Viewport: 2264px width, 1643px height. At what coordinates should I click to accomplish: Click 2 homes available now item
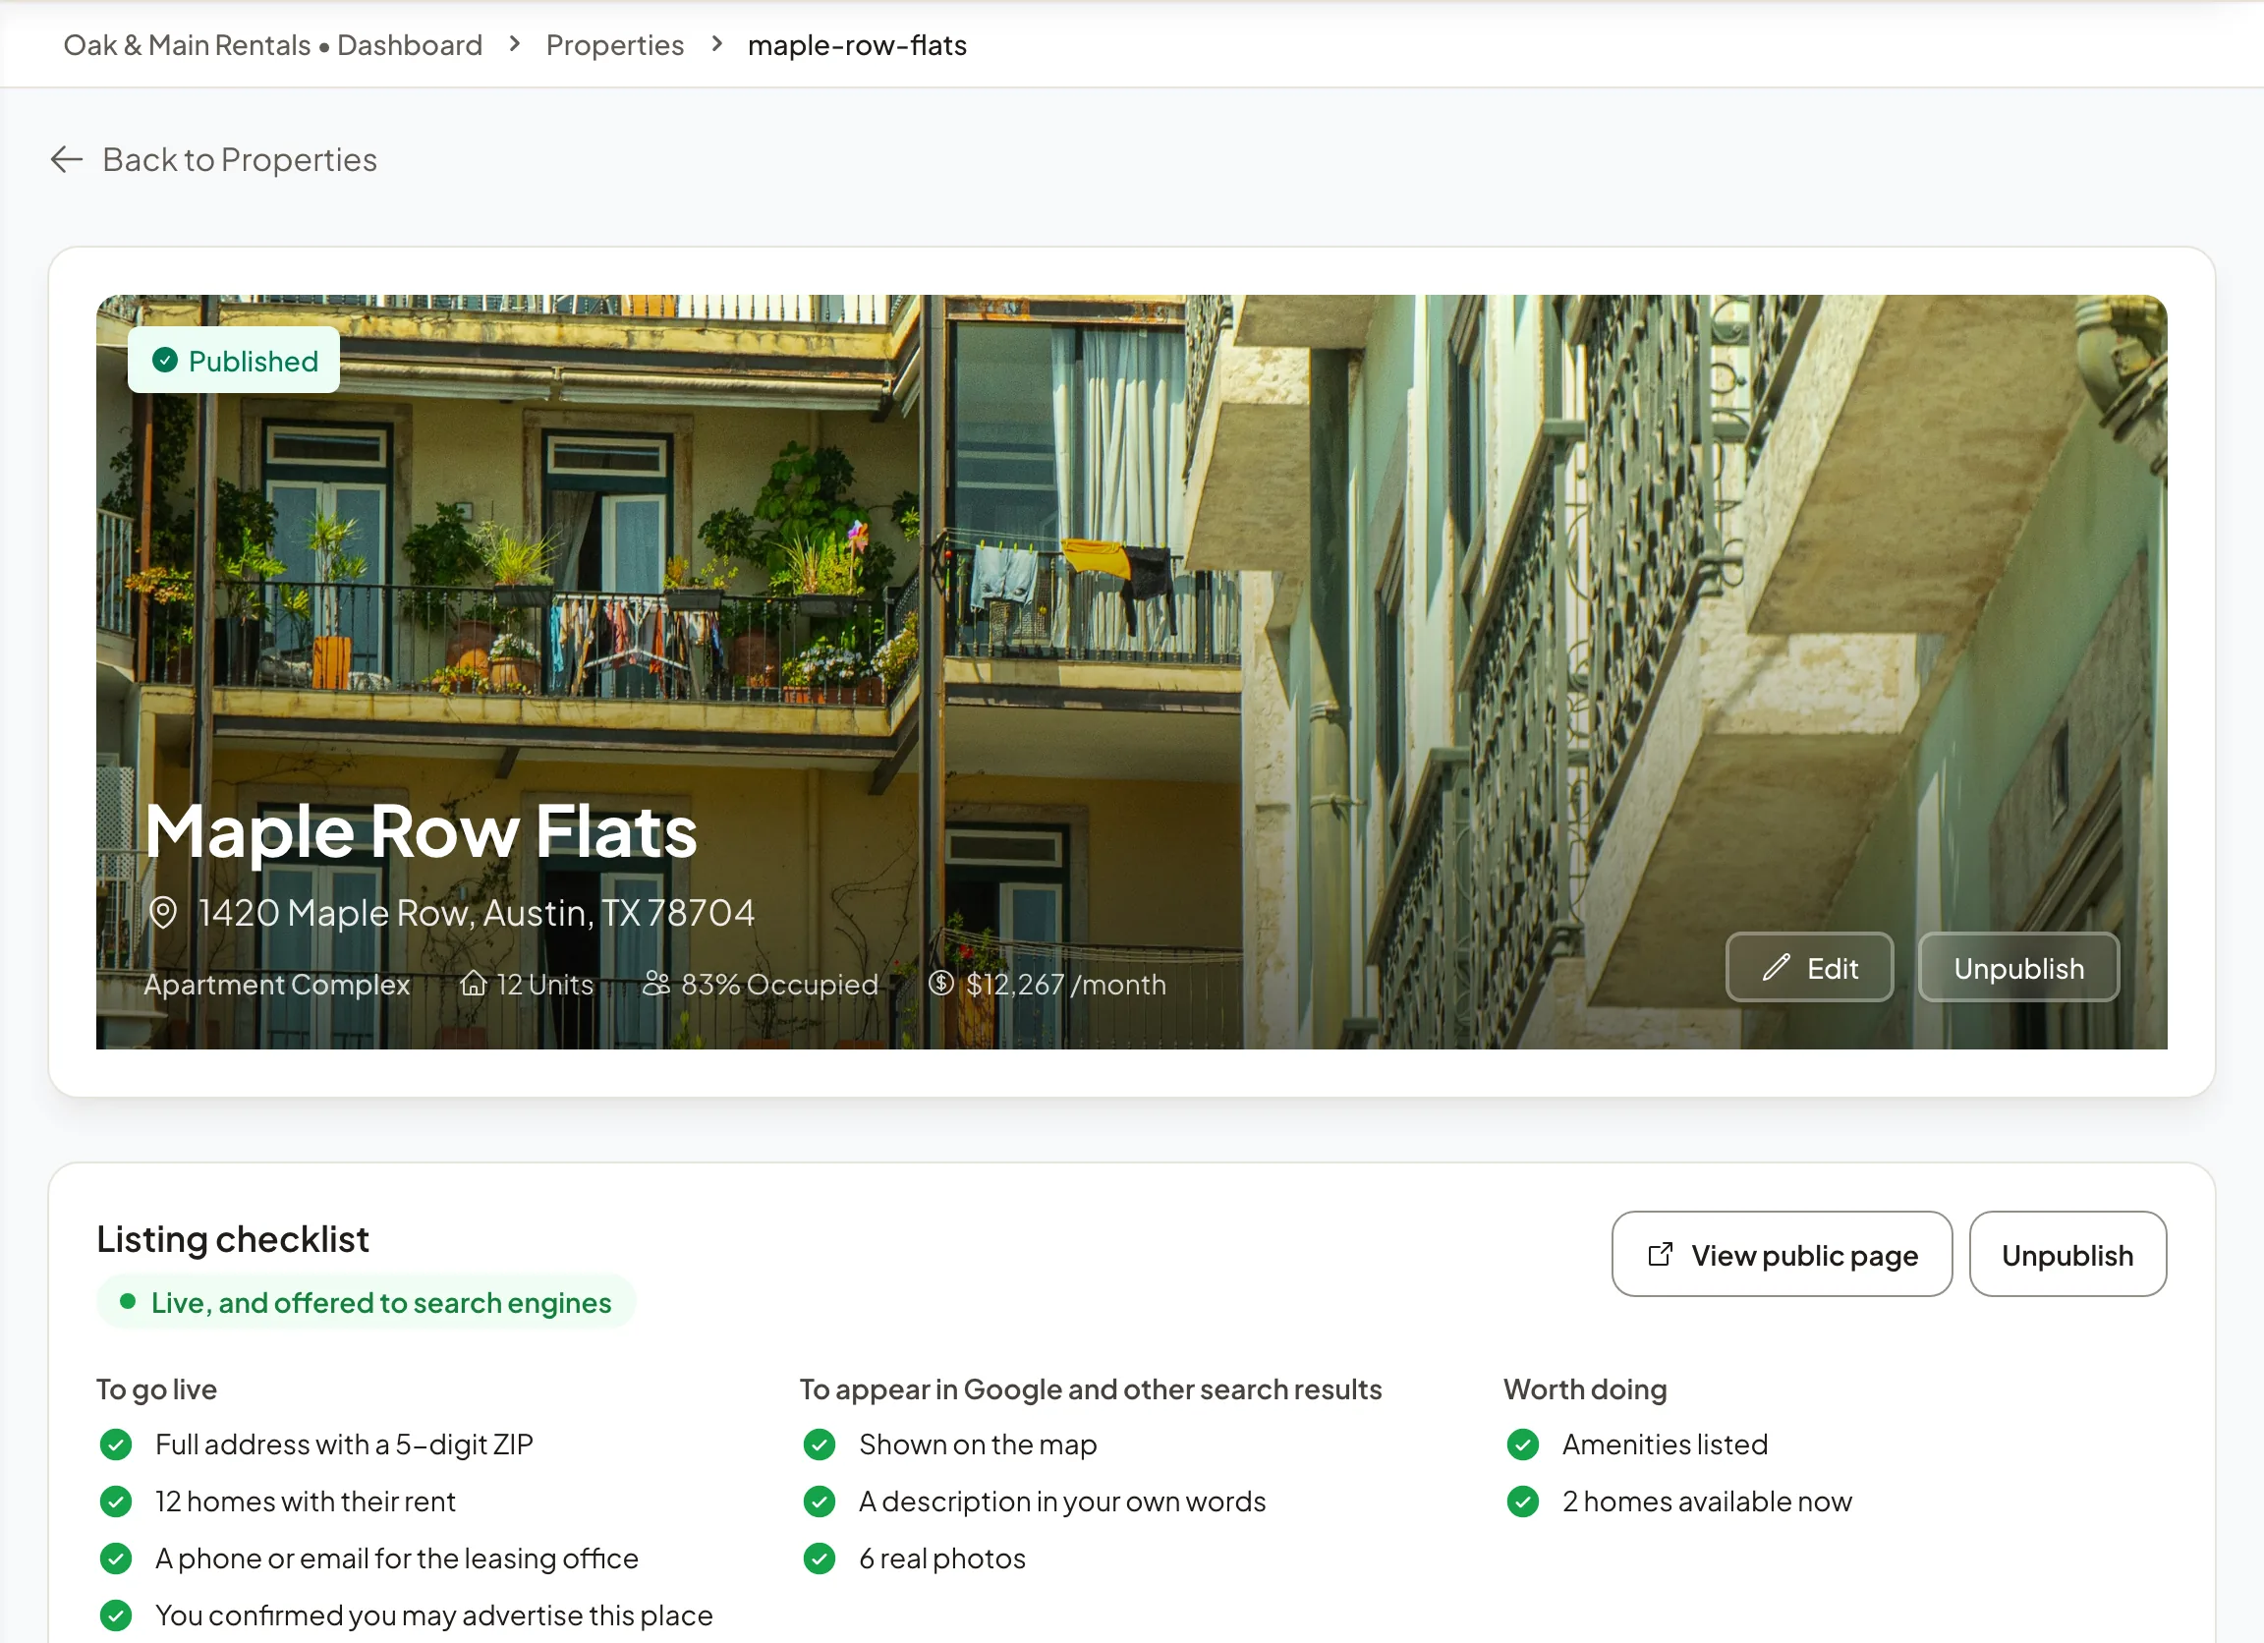coord(1707,1501)
